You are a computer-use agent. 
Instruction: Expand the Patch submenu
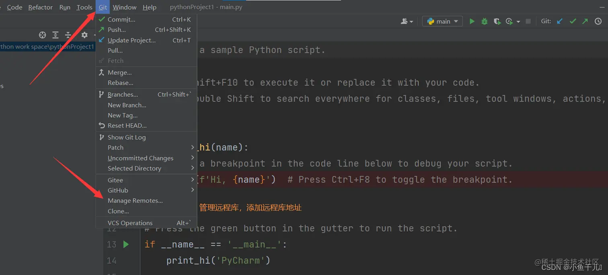[146, 147]
